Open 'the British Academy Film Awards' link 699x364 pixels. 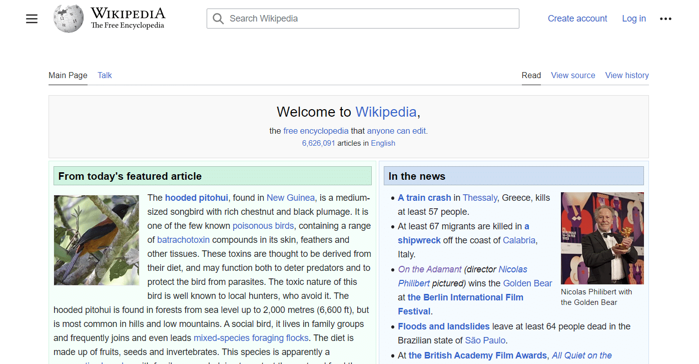coord(477,355)
